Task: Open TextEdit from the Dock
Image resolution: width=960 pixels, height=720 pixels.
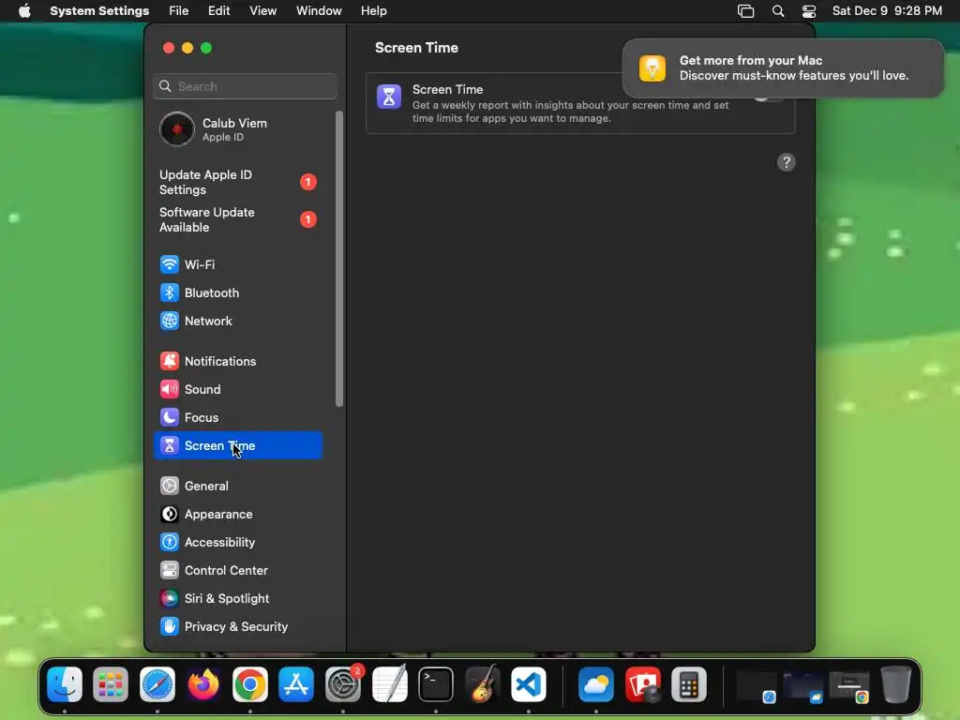Action: [x=389, y=684]
